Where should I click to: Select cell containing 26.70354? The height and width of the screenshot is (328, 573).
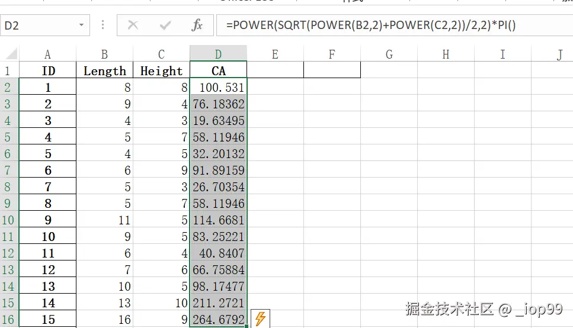[218, 186]
